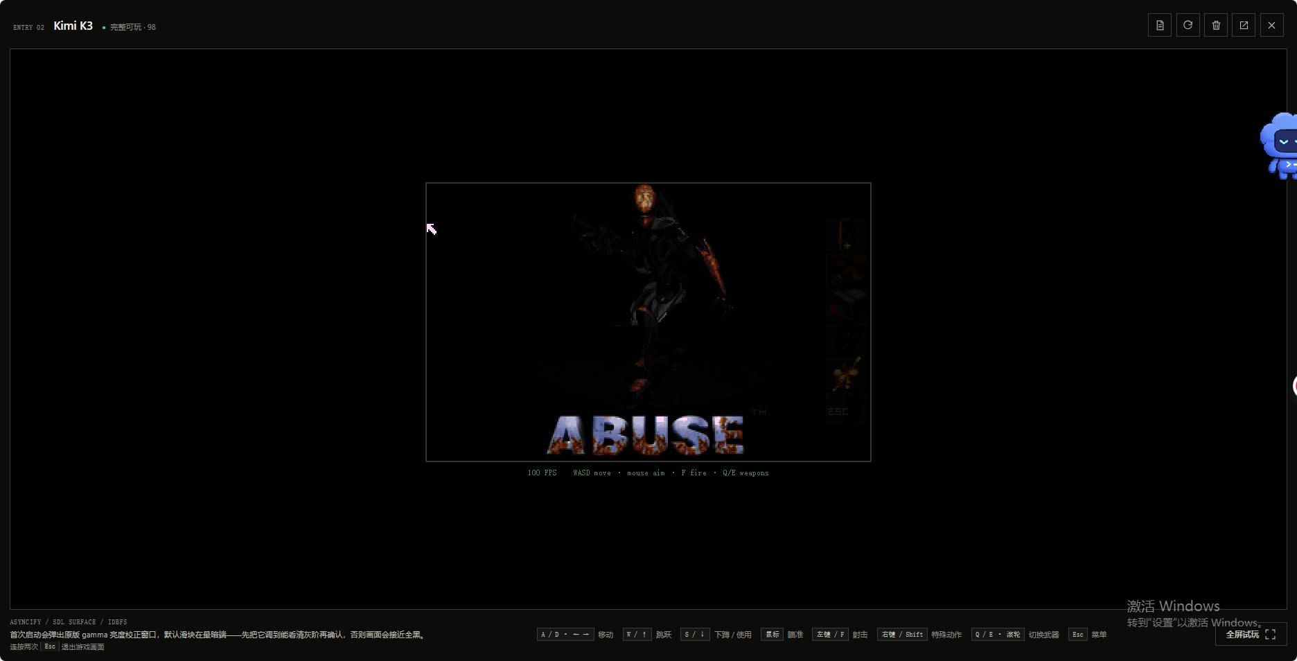The height and width of the screenshot is (661, 1297).
Task: Select the traffic light icon in the Abuse menu
Action: point(846,236)
